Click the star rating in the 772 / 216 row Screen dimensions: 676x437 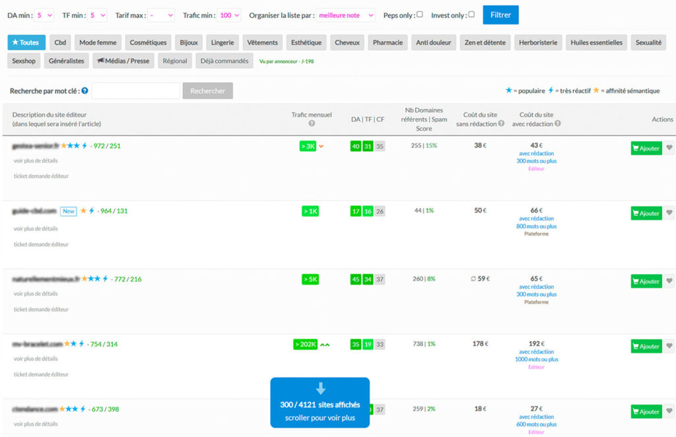point(91,279)
